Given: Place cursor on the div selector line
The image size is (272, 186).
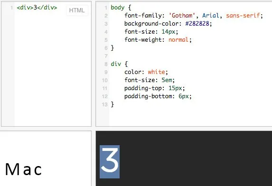Looking at the screenshot, I should click(x=119, y=64).
